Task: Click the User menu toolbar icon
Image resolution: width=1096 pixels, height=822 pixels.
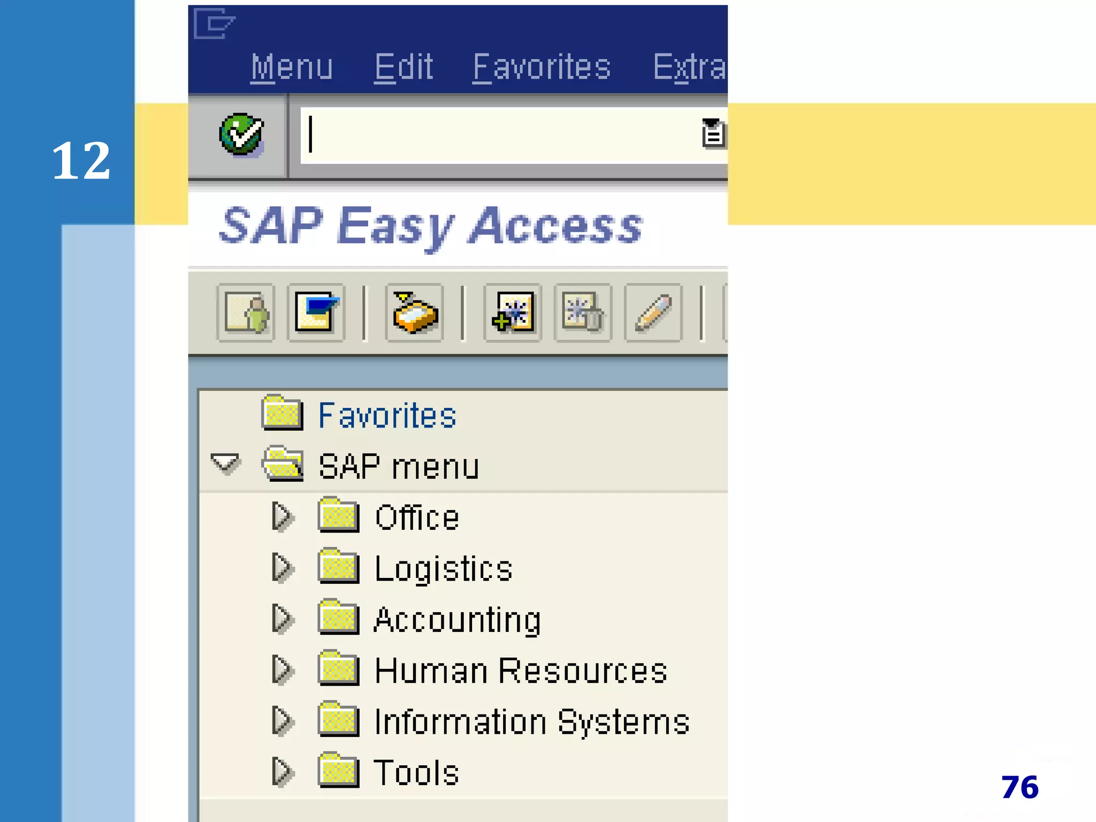Action: tap(246, 313)
